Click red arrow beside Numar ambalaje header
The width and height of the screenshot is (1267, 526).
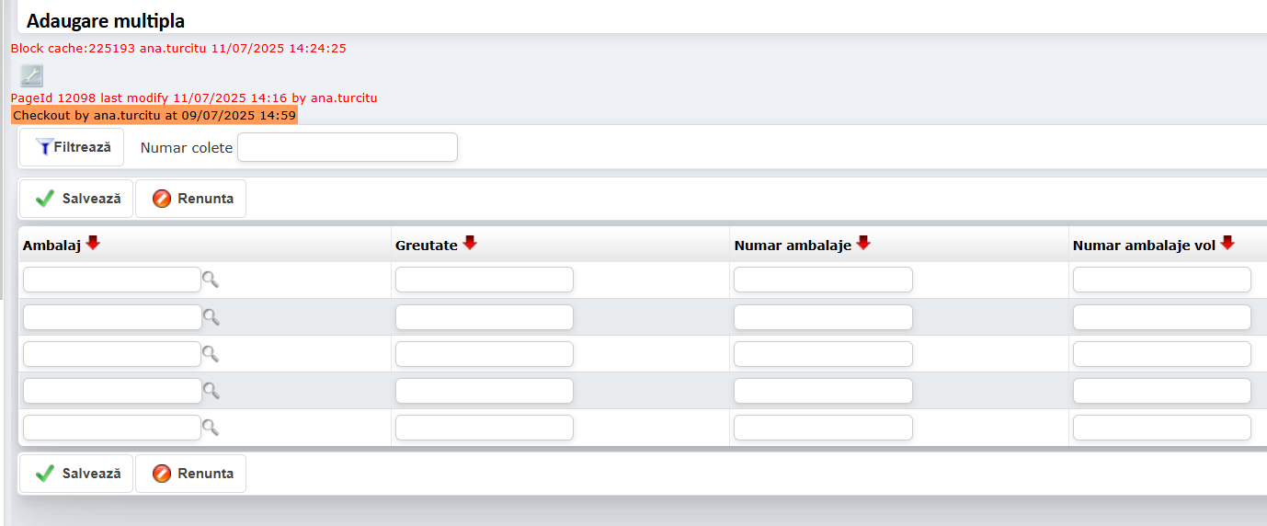862,243
